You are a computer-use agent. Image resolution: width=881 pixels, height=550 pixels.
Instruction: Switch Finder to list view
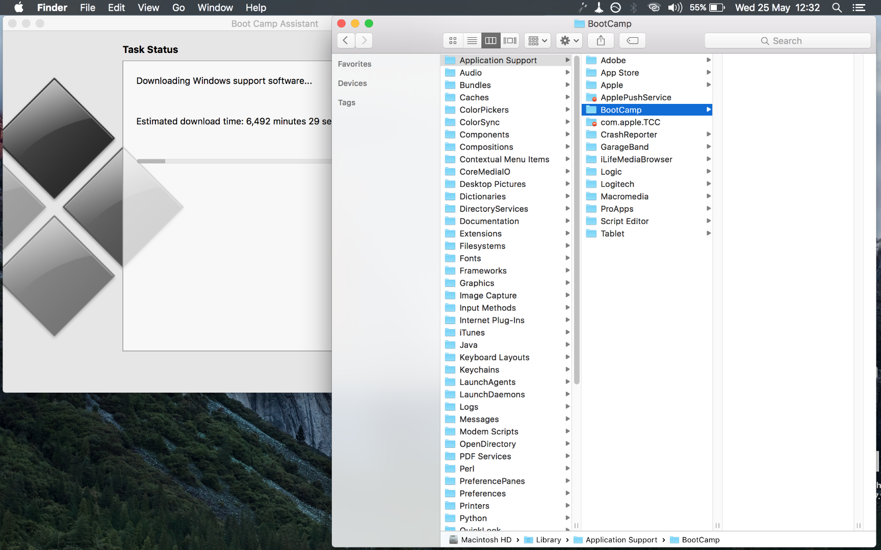tap(472, 41)
